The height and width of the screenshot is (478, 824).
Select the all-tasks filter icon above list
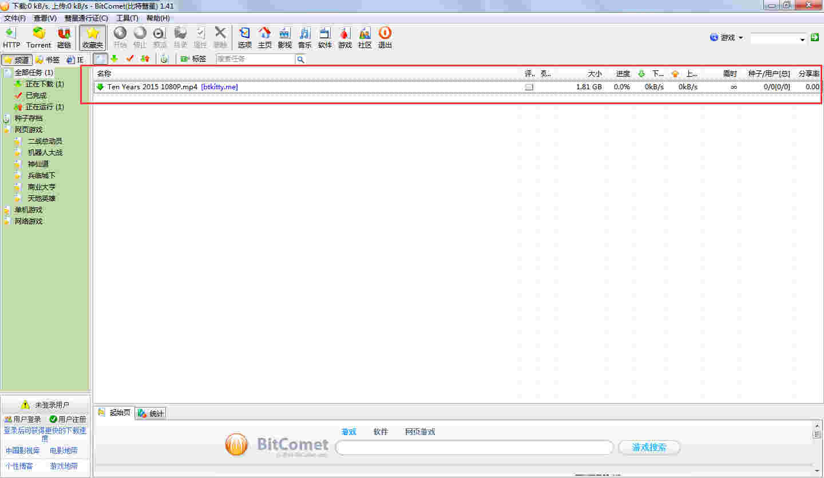point(100,59)
